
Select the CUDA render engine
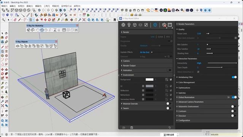click(x=160, y=37)
